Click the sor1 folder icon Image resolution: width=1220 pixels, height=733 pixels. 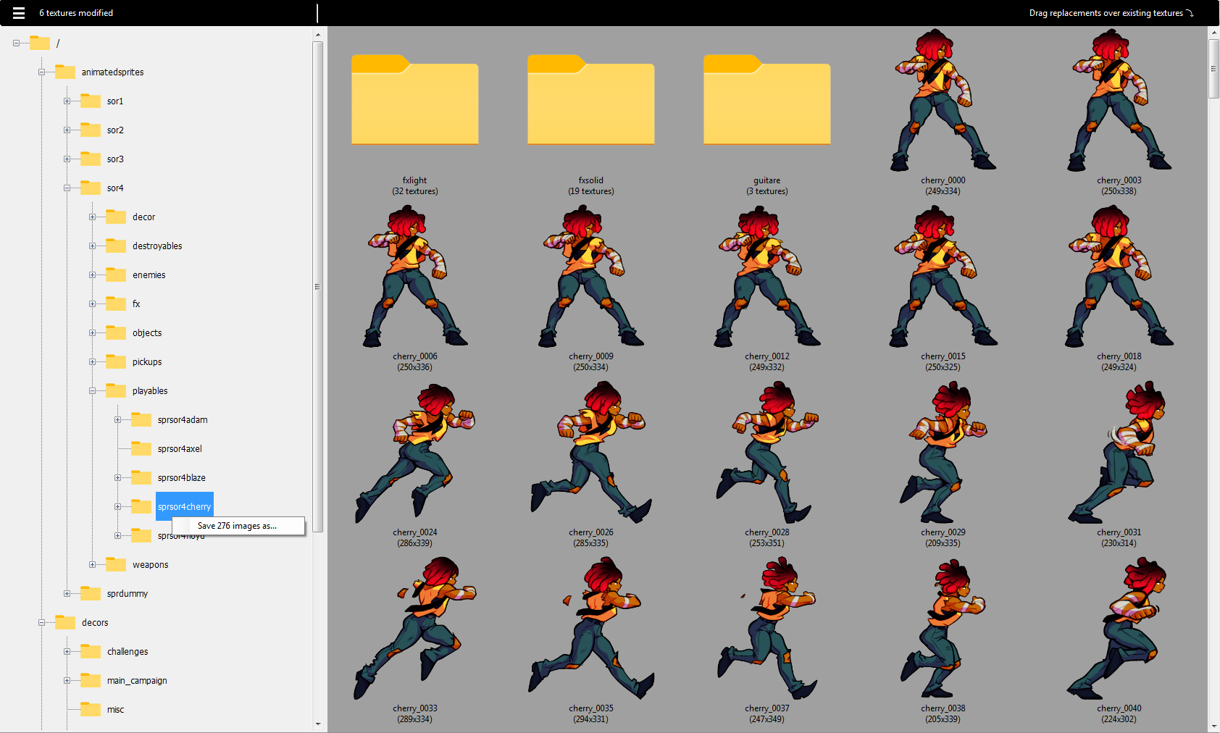tap(91, 101)
